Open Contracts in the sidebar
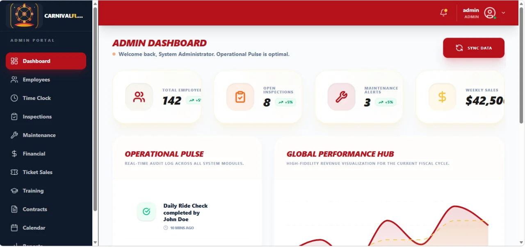 coord(46,209)
